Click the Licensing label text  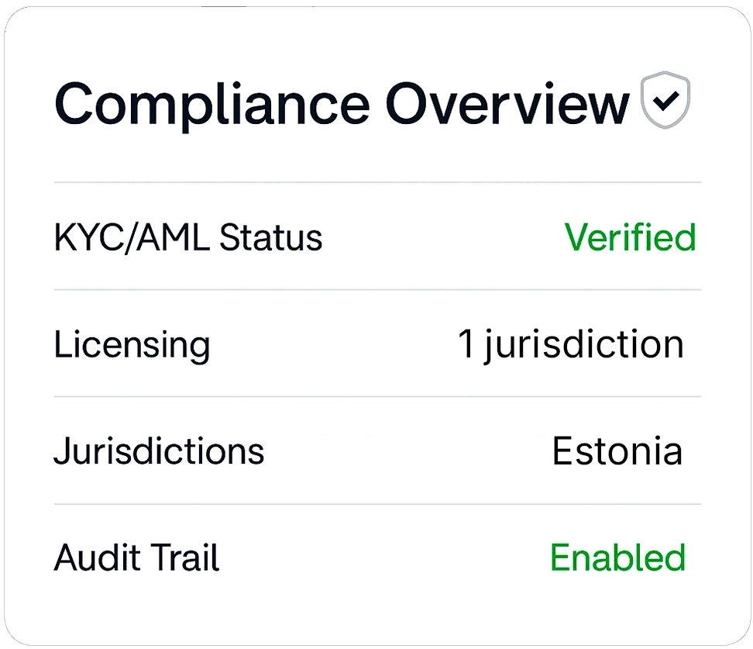point(132,344)
